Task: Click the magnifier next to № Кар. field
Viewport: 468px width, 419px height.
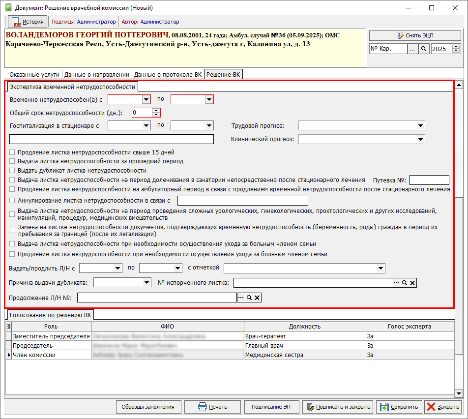Action: (x=424, y=49)
